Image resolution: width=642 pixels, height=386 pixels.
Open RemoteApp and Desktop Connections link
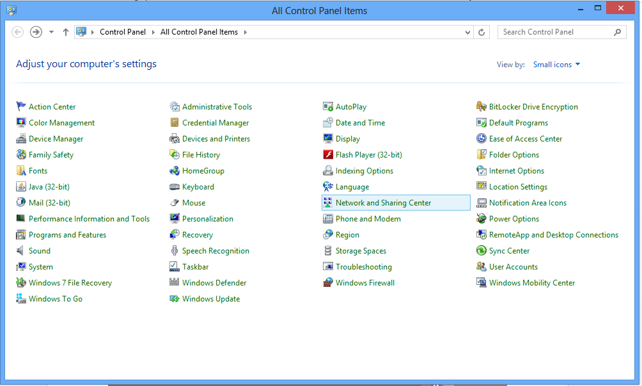click(554, 235)
